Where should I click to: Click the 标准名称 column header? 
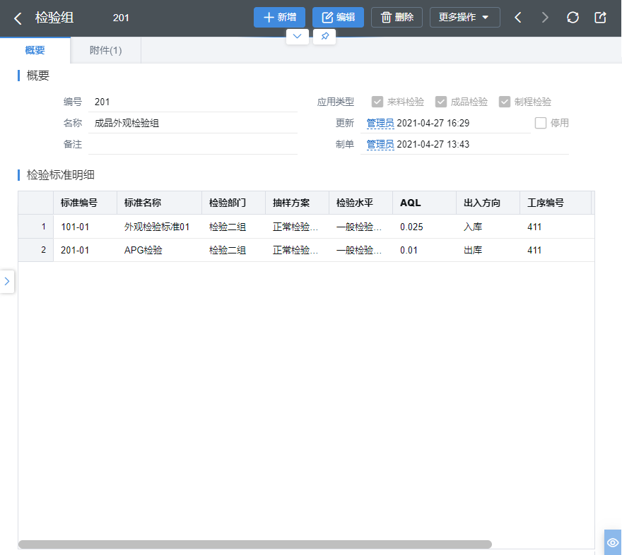click(x=160, y=203)
